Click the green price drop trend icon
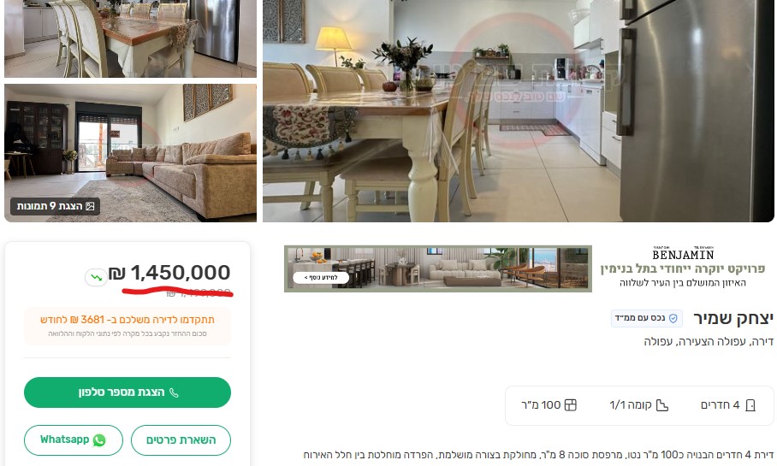 [96, 277]
